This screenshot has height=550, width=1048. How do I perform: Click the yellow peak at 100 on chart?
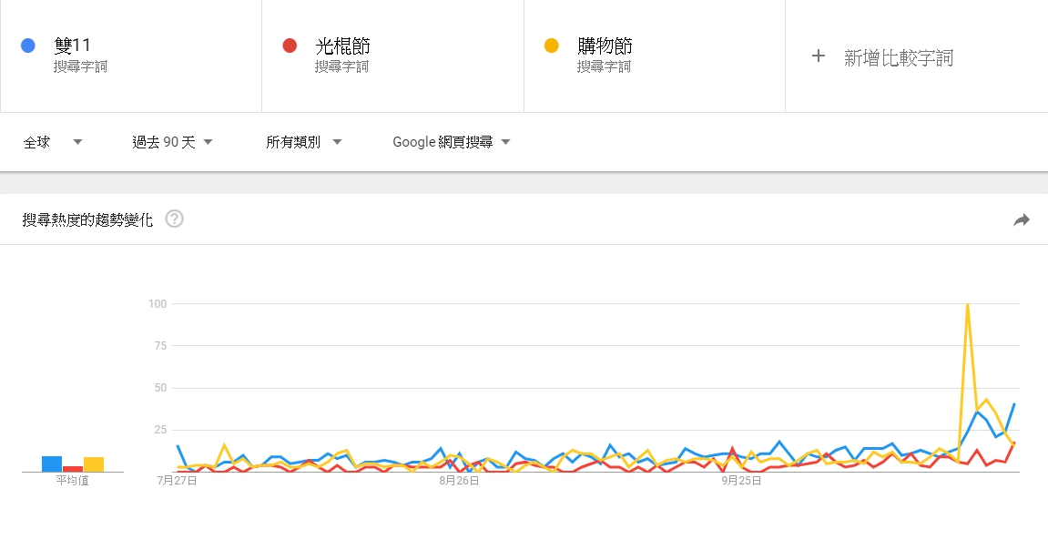coord(966,305)
